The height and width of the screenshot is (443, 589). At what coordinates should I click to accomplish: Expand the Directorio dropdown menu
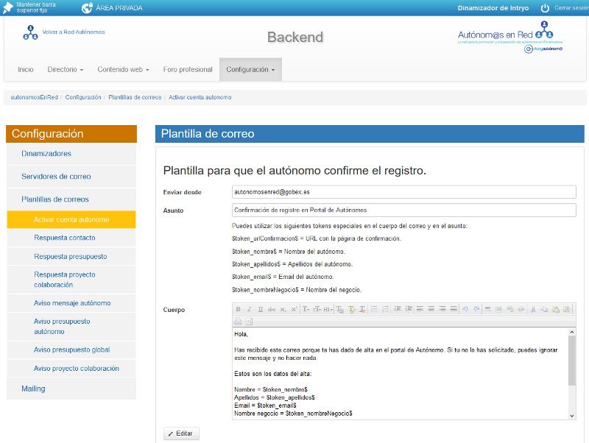pyautogui.click(x=65, y=70)
